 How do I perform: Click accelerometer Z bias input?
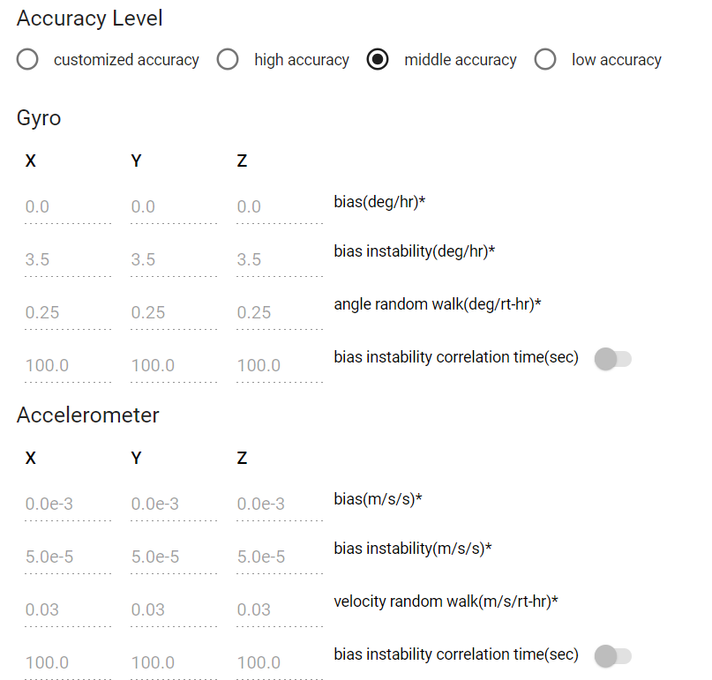[x=279, y=504]
